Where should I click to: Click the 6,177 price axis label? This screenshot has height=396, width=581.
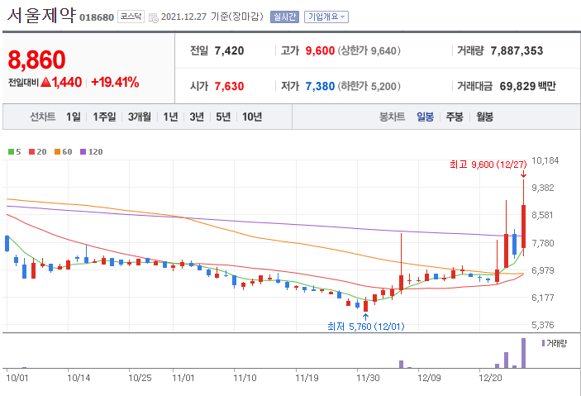[543, 298]
